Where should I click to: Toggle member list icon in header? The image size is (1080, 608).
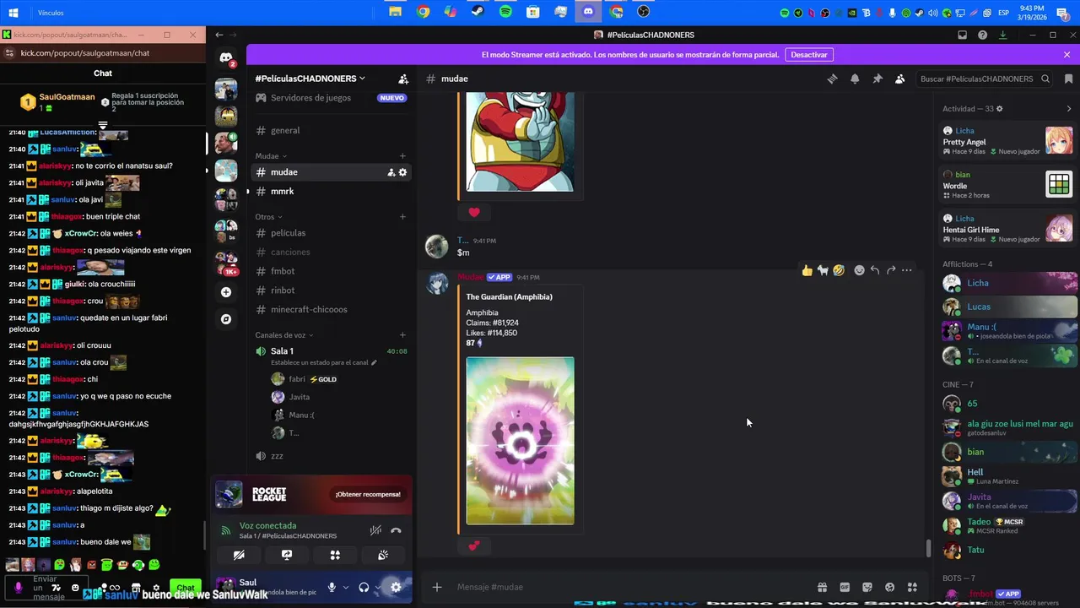pyautogui.click(x=900, y=79)
